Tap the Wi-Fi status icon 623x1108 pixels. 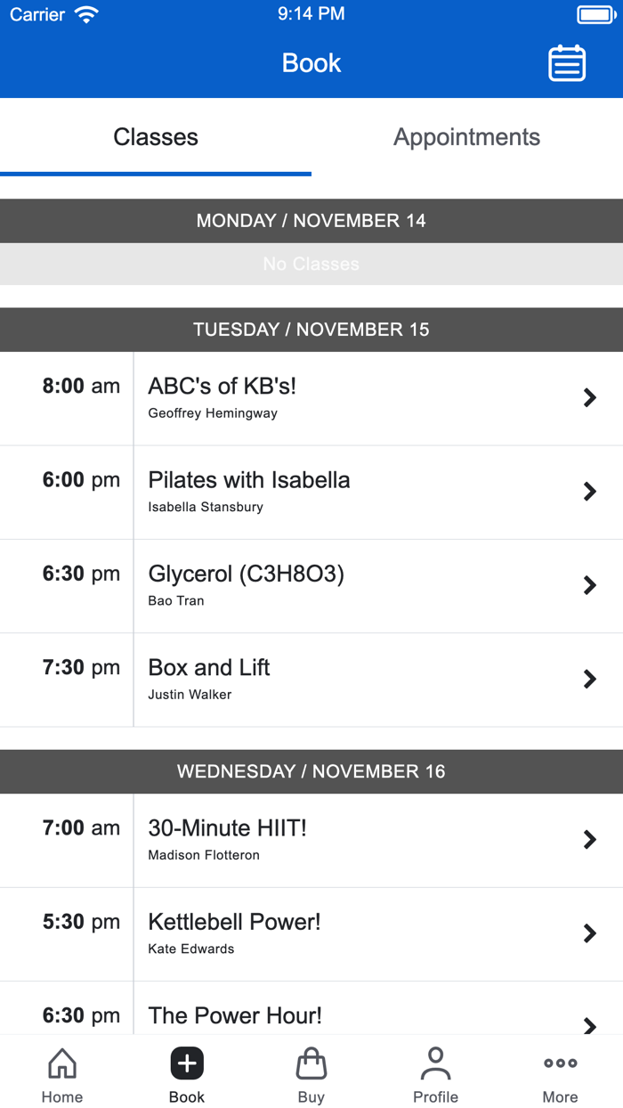tap(86, 14)
